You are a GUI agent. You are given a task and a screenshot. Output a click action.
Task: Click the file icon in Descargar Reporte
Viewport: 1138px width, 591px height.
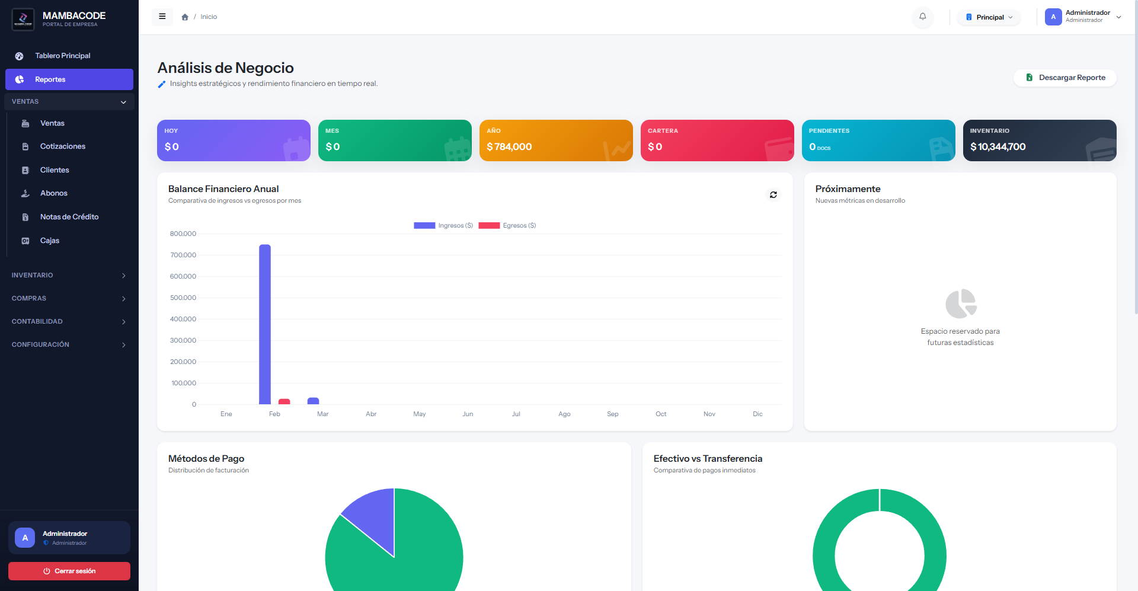pos(1030,78)
